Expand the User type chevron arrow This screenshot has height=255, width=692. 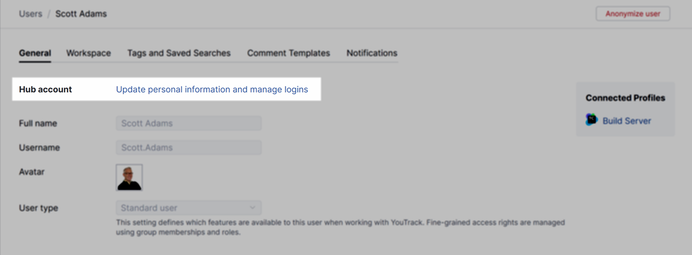point(253,208)
